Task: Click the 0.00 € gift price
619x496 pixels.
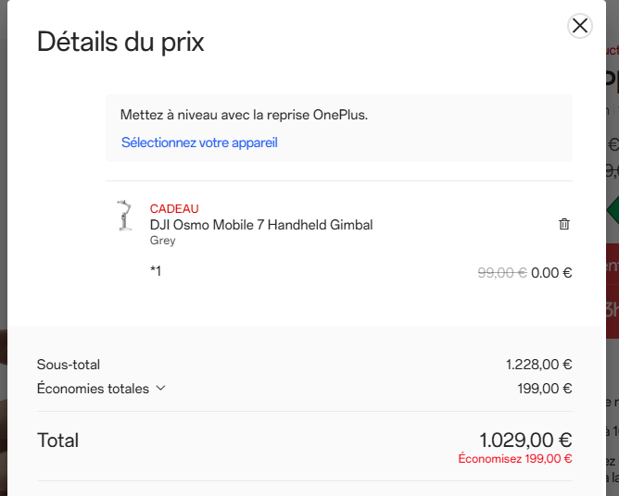Action: pyautogui.click(x=551, y=273)
